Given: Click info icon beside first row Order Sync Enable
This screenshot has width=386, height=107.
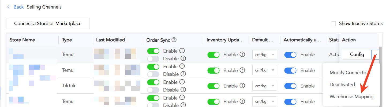Looking at the screenshot, I should [x=182, y=51].
